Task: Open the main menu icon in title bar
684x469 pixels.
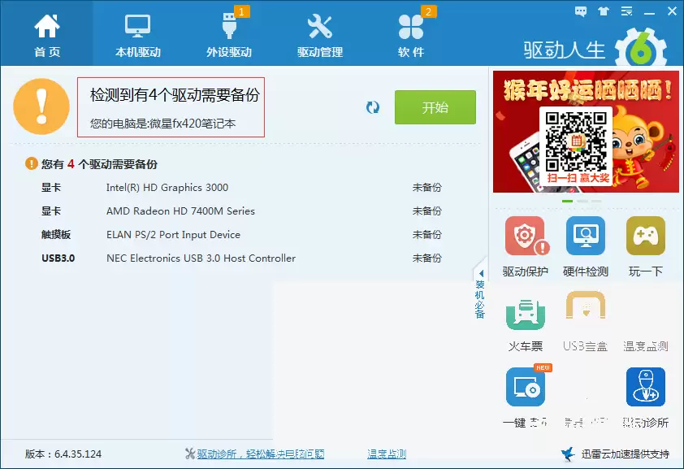Action: 626,11
